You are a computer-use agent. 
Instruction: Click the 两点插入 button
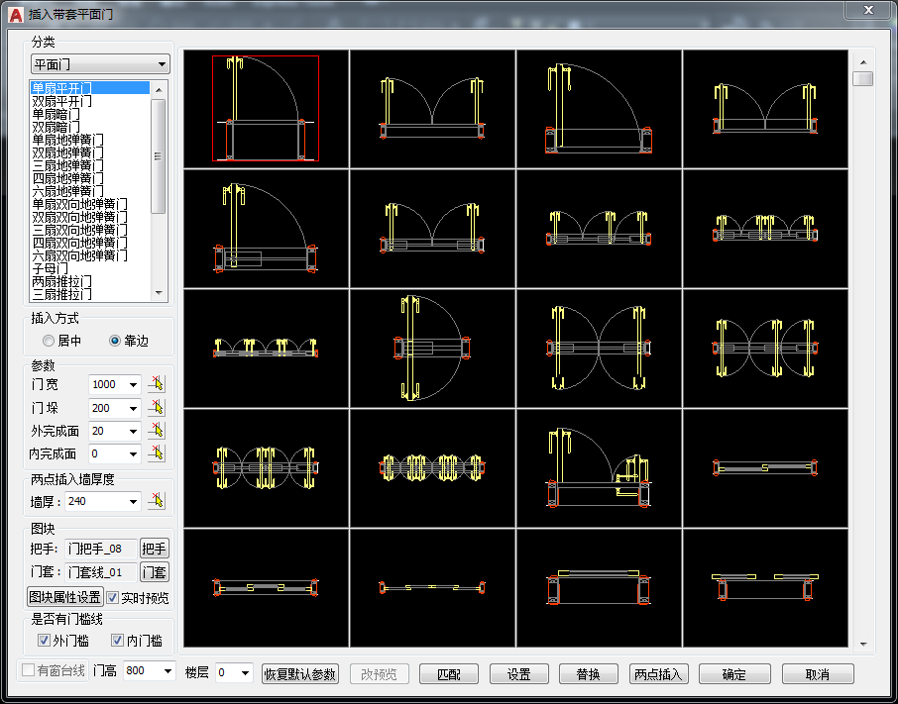pyautogui.click(x=658, y=674)
